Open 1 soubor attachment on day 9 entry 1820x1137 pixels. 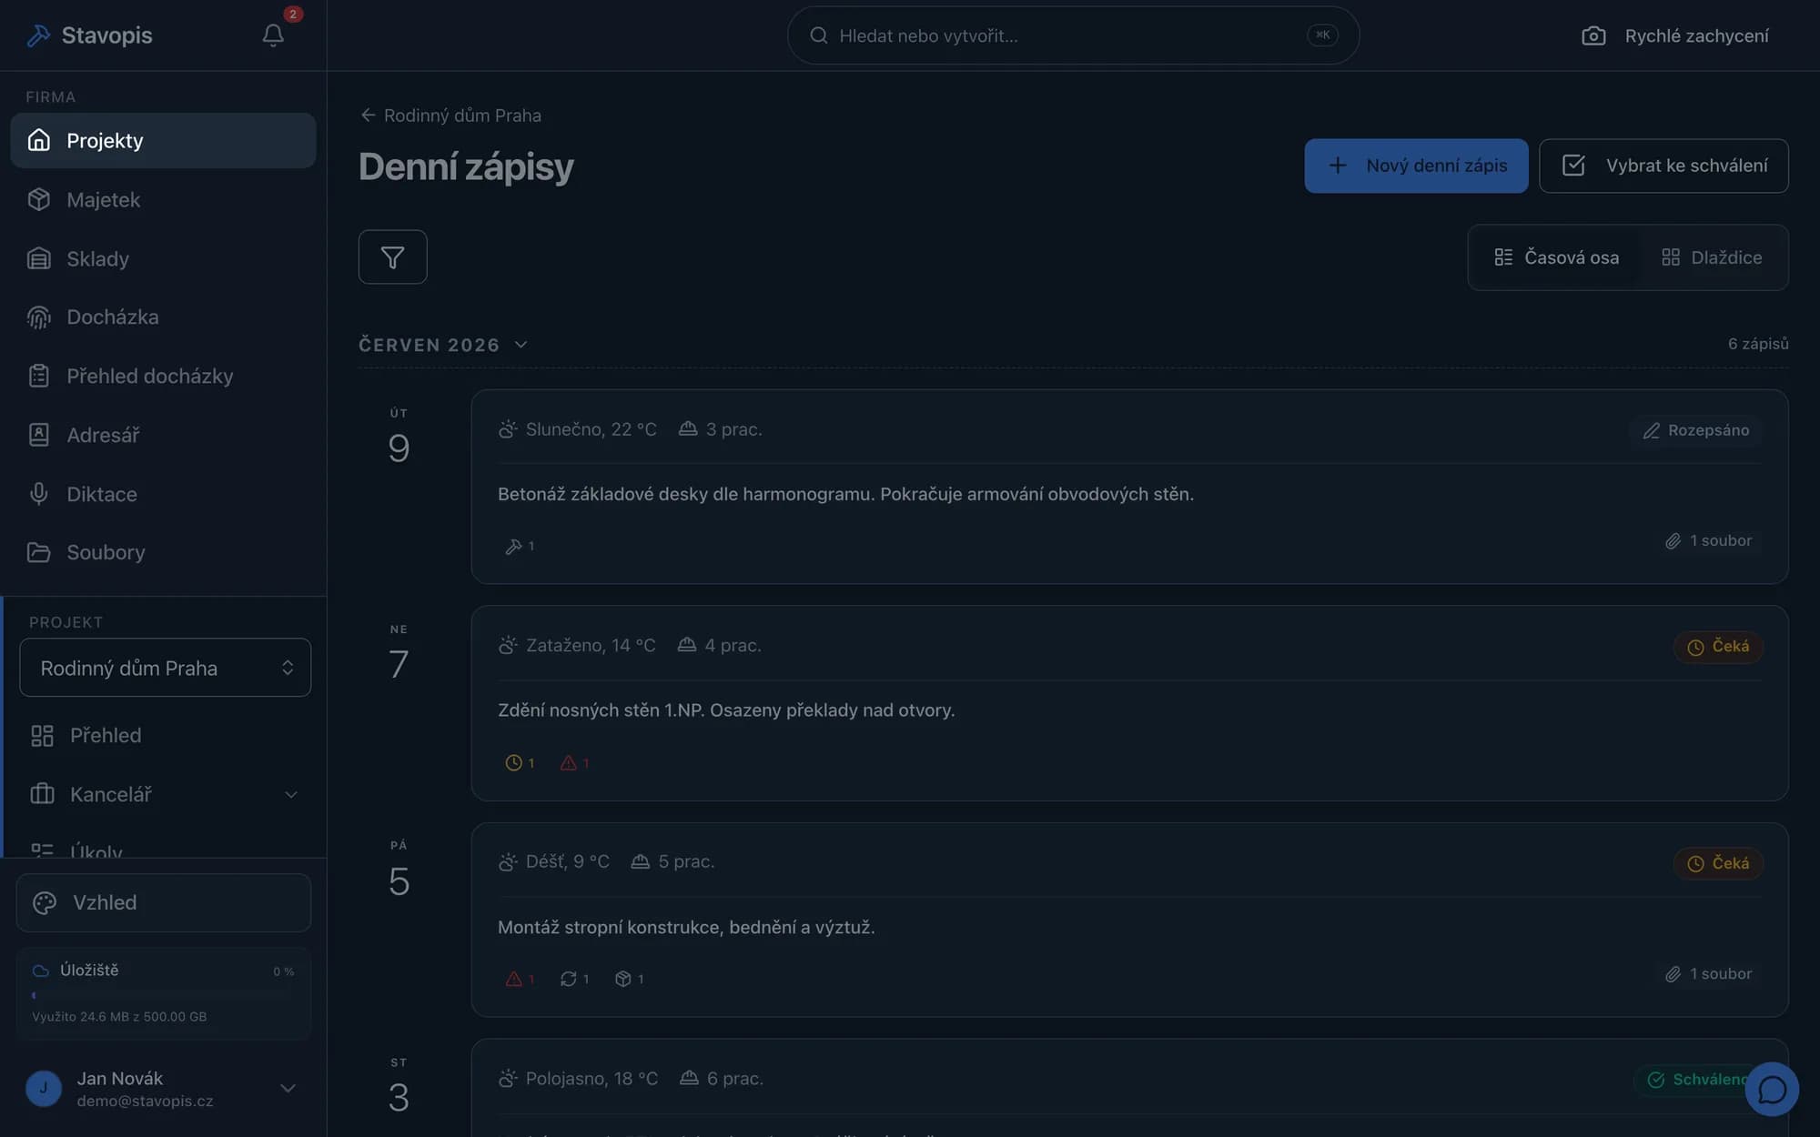(x=1708, y=541)
